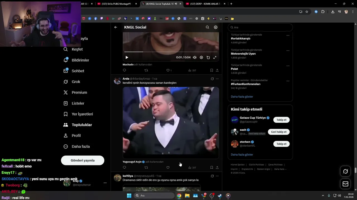Share the Machado video post

point(217,70)
